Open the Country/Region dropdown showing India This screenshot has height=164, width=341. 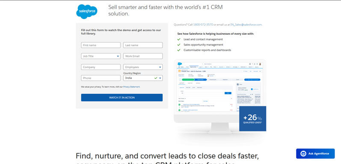tap(143, 78)
